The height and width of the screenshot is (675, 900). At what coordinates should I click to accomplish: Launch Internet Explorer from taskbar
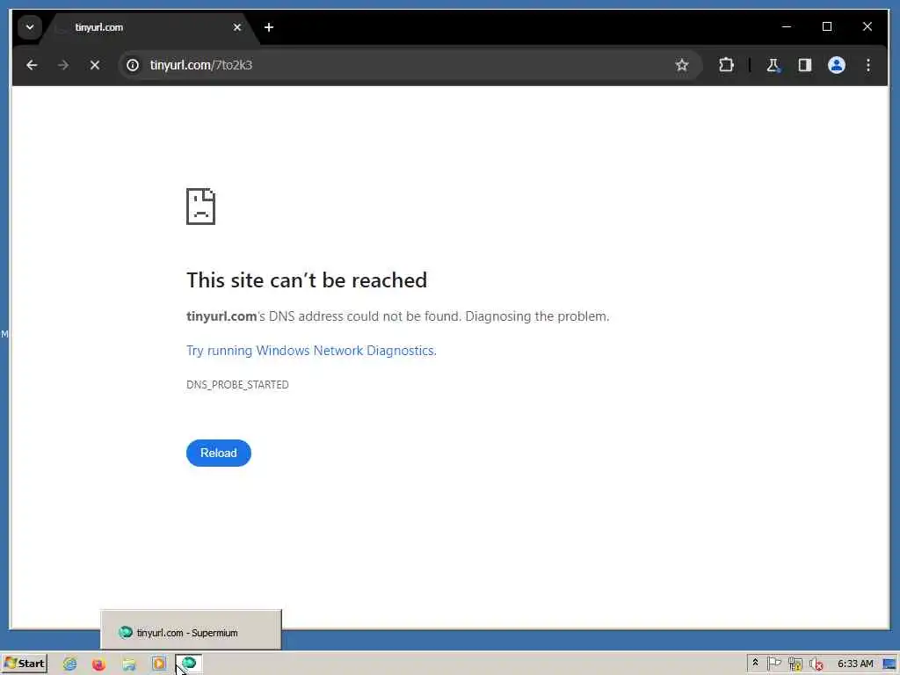69,664
